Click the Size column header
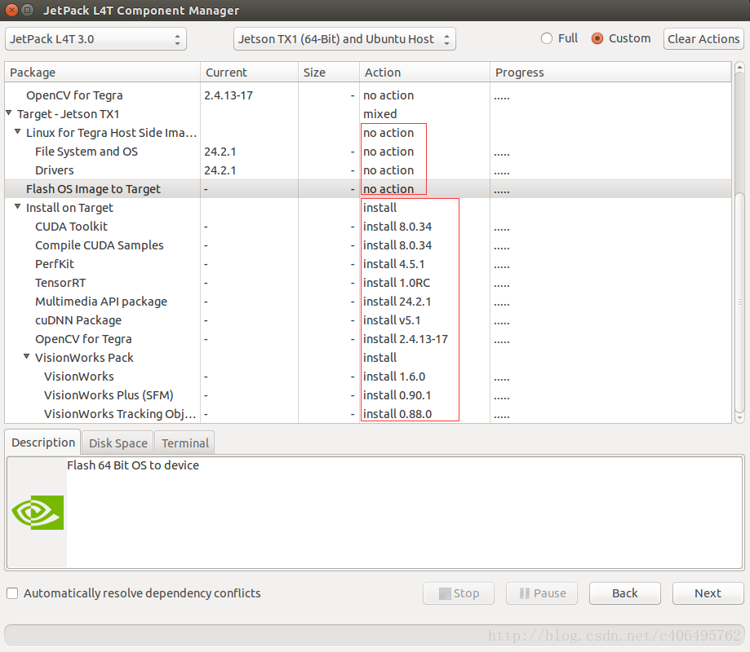Screen dimensions: 750x652 coord(329,73)
